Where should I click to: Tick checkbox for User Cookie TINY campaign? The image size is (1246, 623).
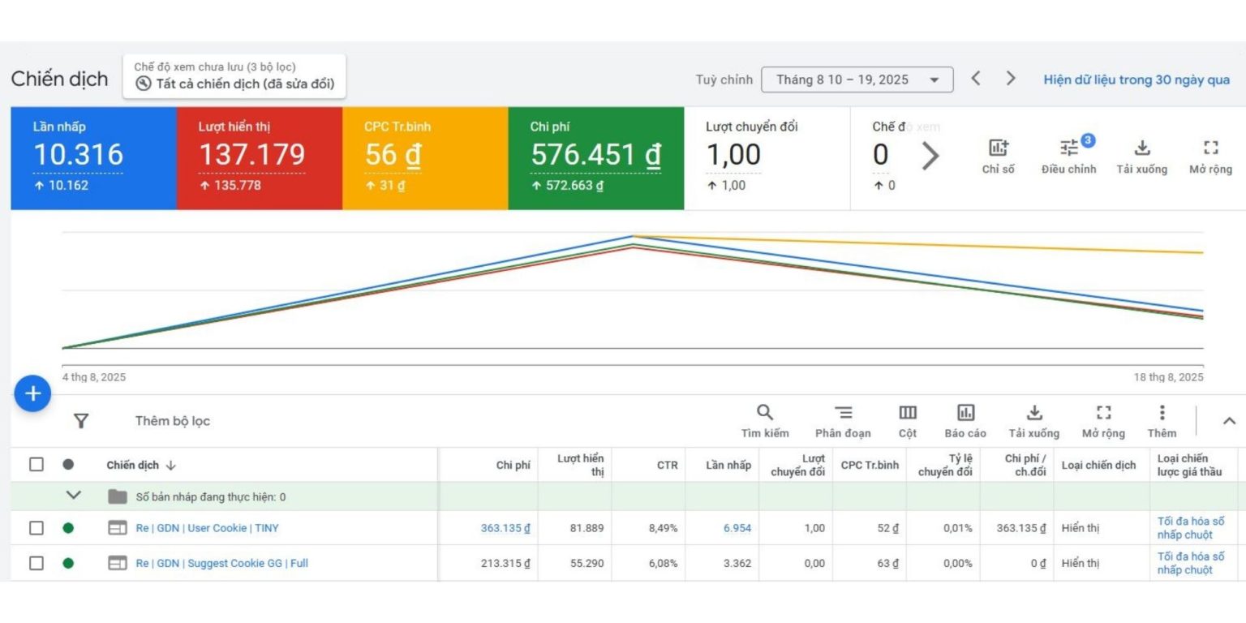(x=37, y=528)
